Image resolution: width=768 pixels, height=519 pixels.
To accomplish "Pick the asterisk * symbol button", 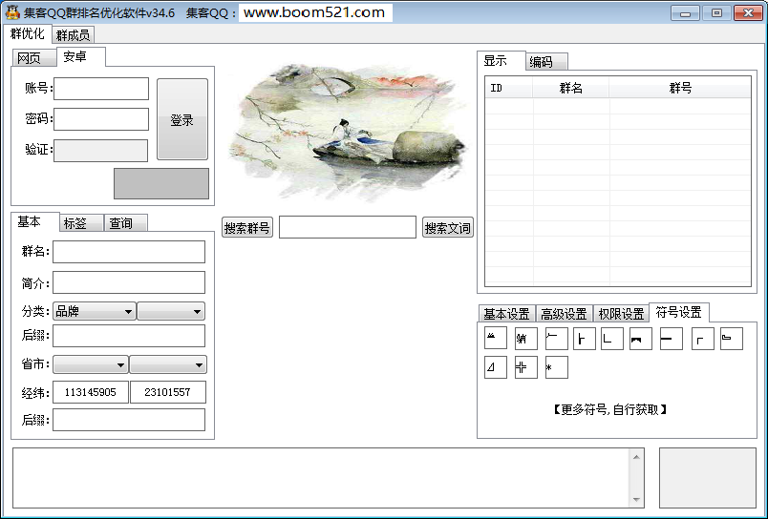I will 556,367.
